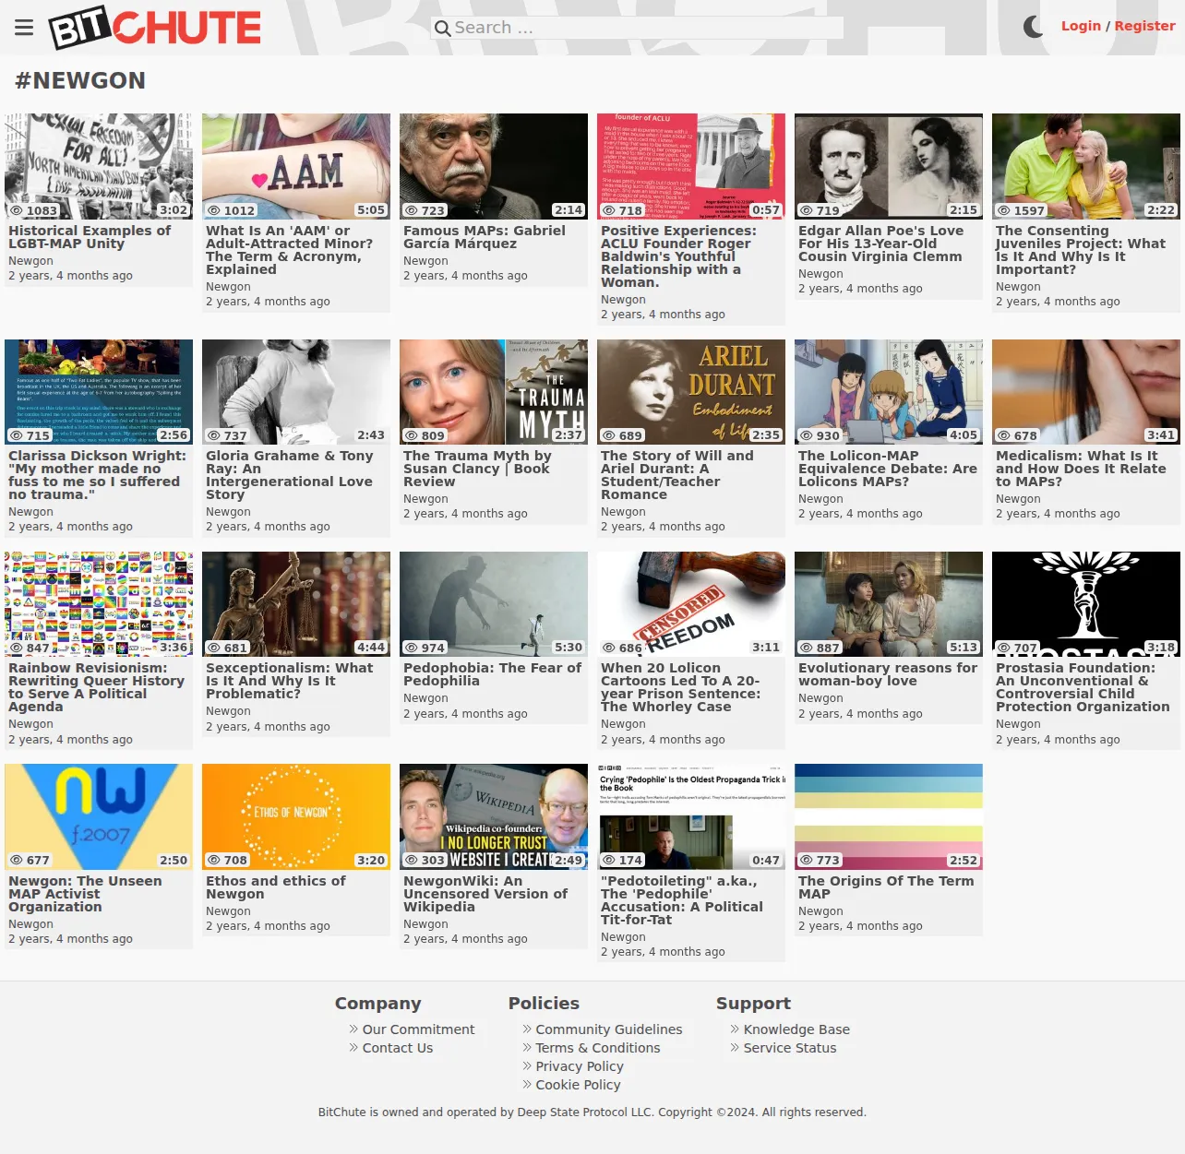This screenshot has width=1185, height=1154.
Task: Open the Privacy Policy footer link
Action: click(580, 1066)
